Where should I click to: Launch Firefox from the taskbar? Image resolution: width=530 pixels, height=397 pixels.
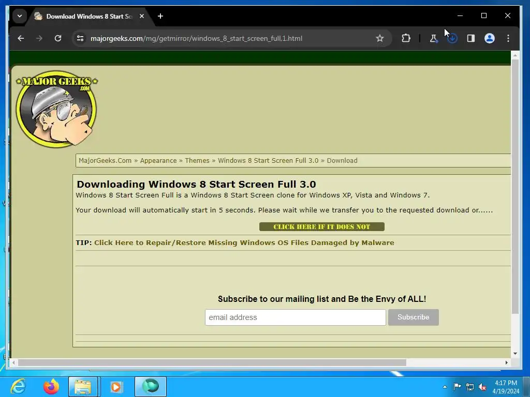click(51, 387)
